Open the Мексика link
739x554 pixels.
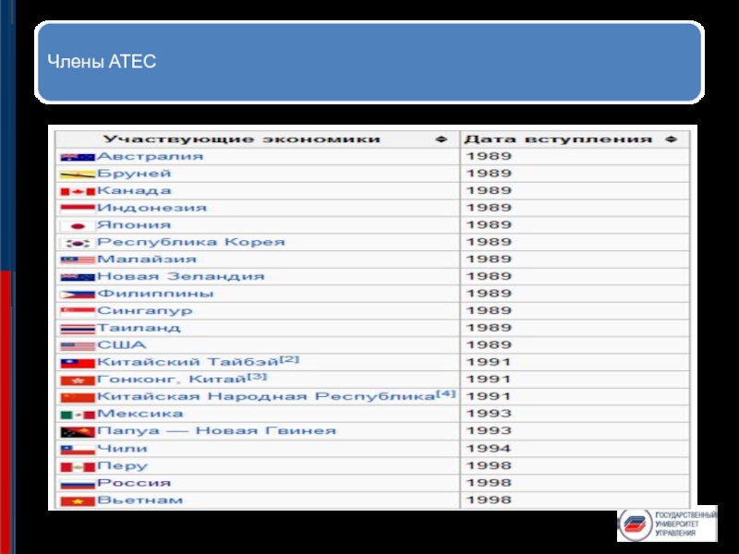[140, 414]
